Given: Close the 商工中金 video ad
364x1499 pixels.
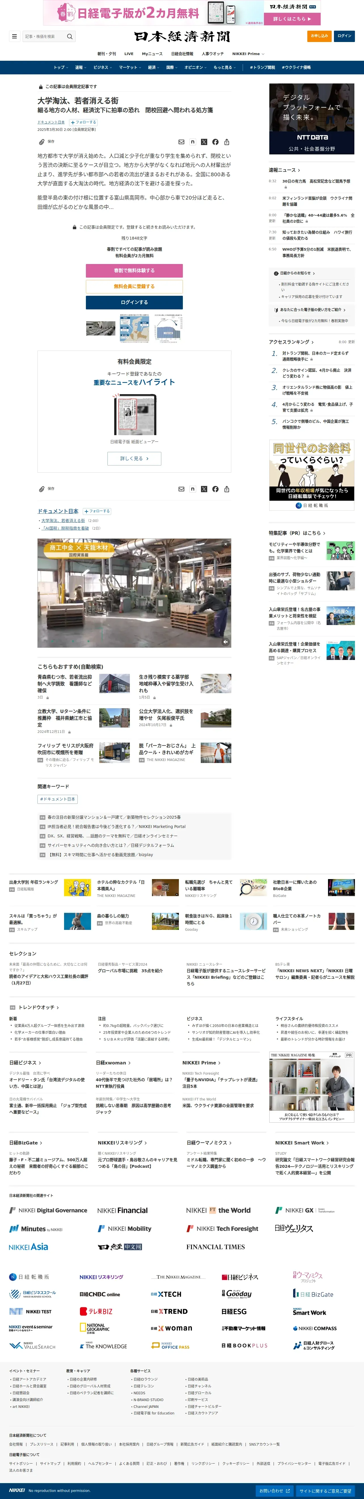Looking at the screenshot, I should tap(226, 544).
